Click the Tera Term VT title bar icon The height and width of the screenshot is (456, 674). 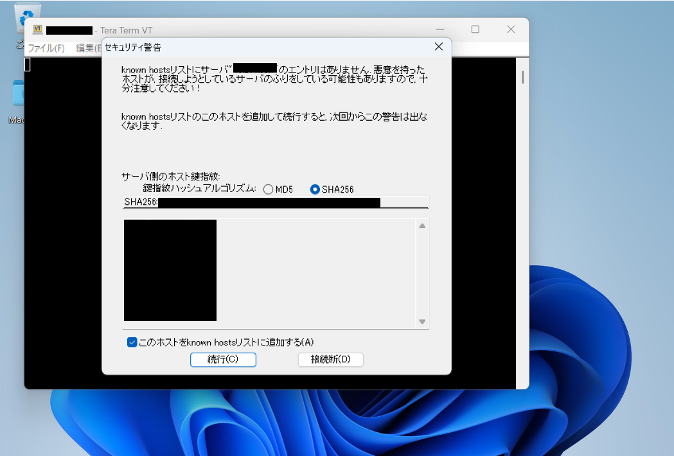[x=37, y=30]
